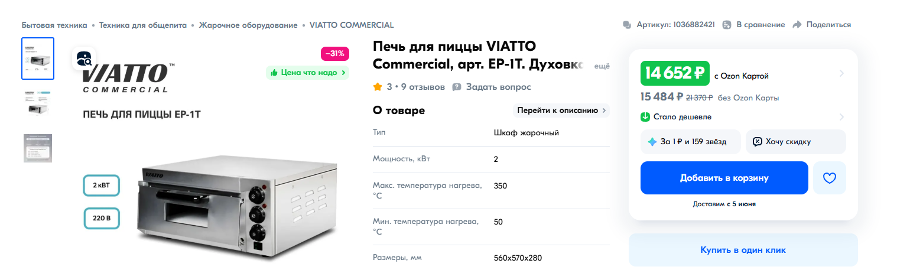Expand the Ozon Card price details chevron
The height and width of the screenshot is (273, 897).
pos(841,74)
